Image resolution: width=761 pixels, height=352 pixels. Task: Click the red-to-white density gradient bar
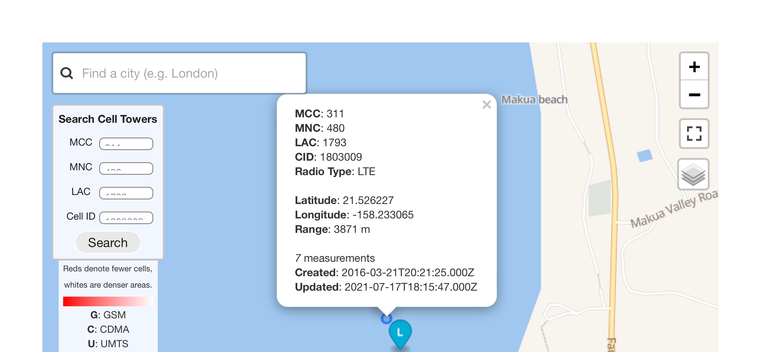108,301
